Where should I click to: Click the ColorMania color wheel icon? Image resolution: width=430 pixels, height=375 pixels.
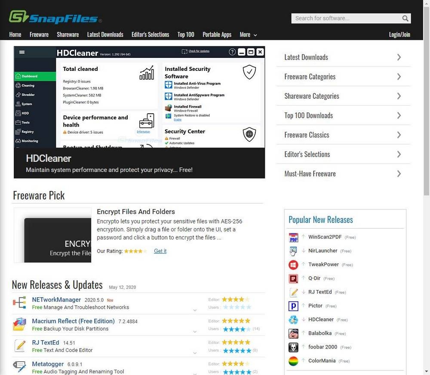click(293, 360)
